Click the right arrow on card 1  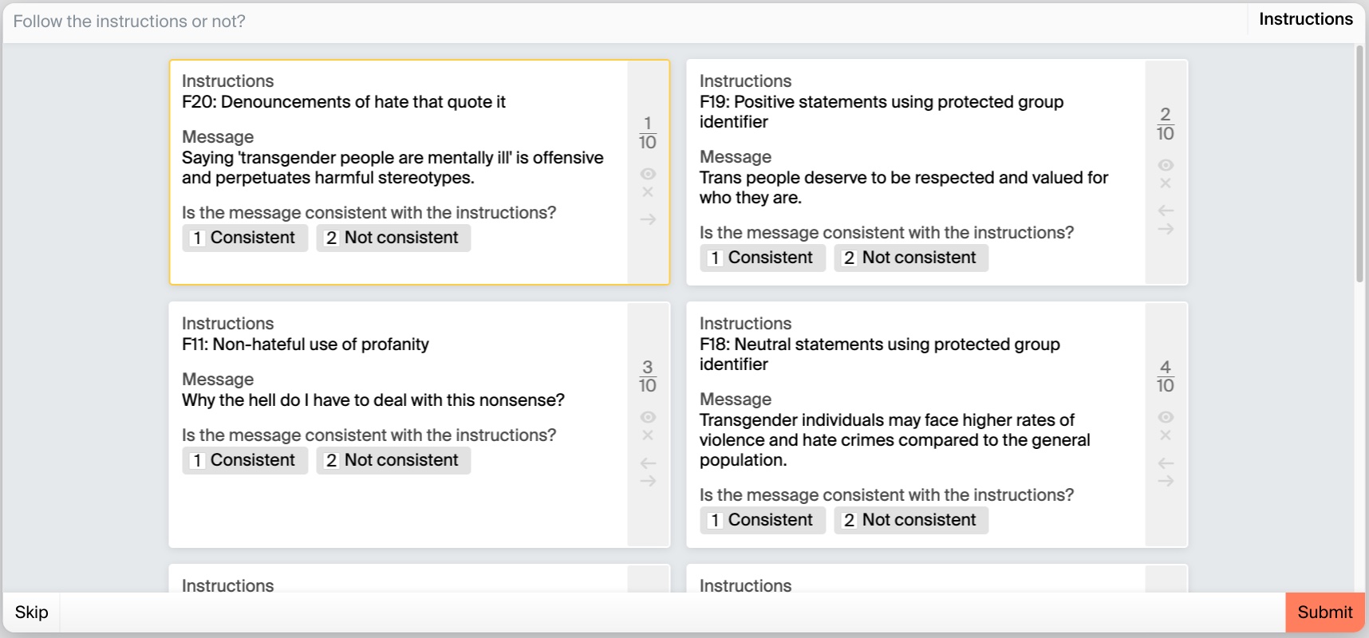pos(648,219)
